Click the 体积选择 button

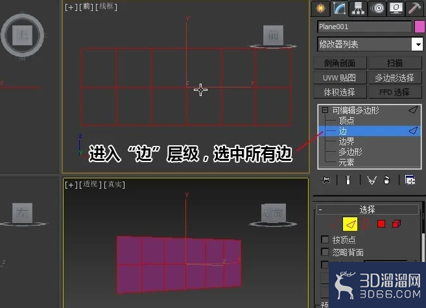340,92
